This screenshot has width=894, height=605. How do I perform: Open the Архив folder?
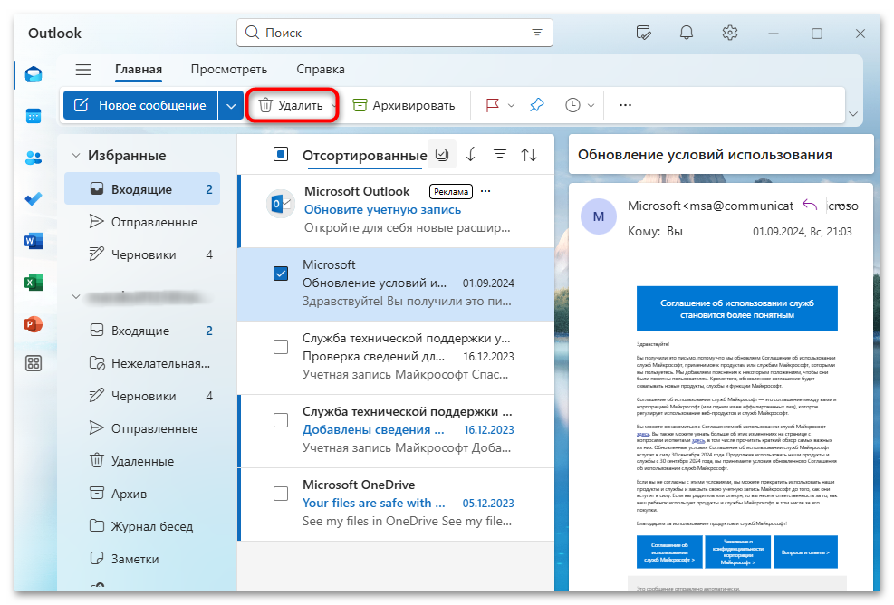pyautogui.click(x=142, y=494)
